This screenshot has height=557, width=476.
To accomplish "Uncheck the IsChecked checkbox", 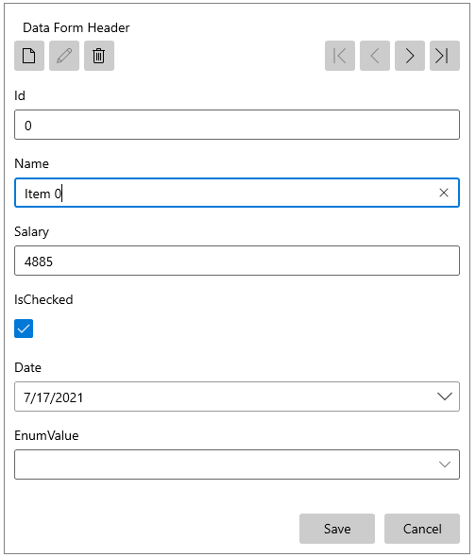I will pyautogui.click(x=24, y=329).
